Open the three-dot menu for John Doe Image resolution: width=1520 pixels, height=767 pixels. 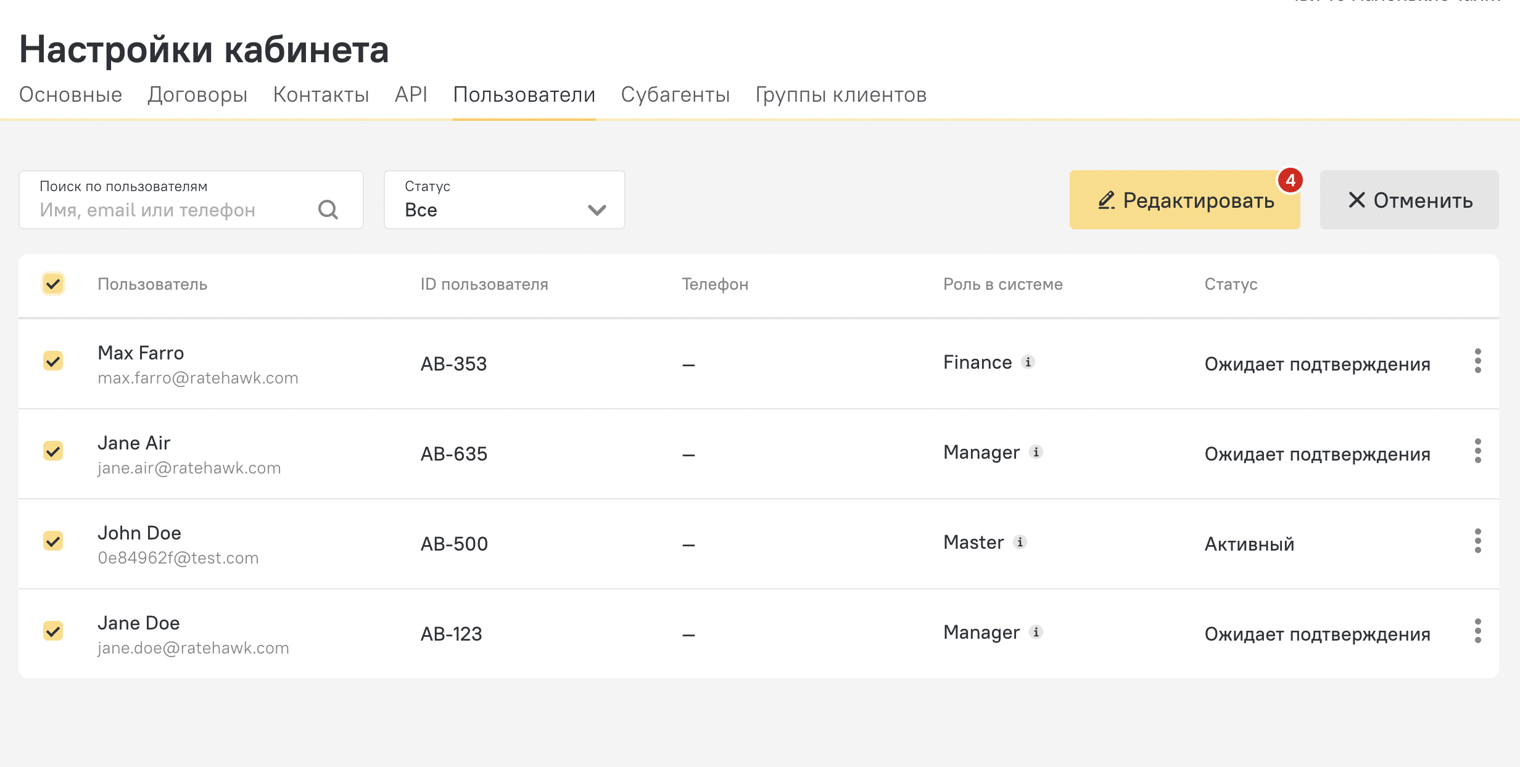pos(1477,541)
